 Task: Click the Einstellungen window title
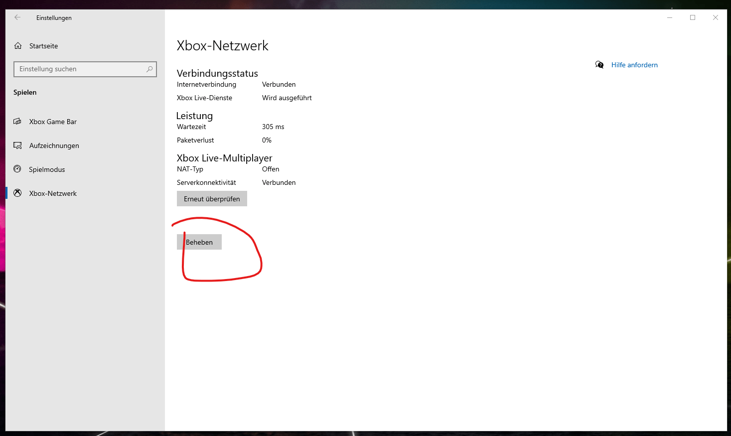[54, 18]
